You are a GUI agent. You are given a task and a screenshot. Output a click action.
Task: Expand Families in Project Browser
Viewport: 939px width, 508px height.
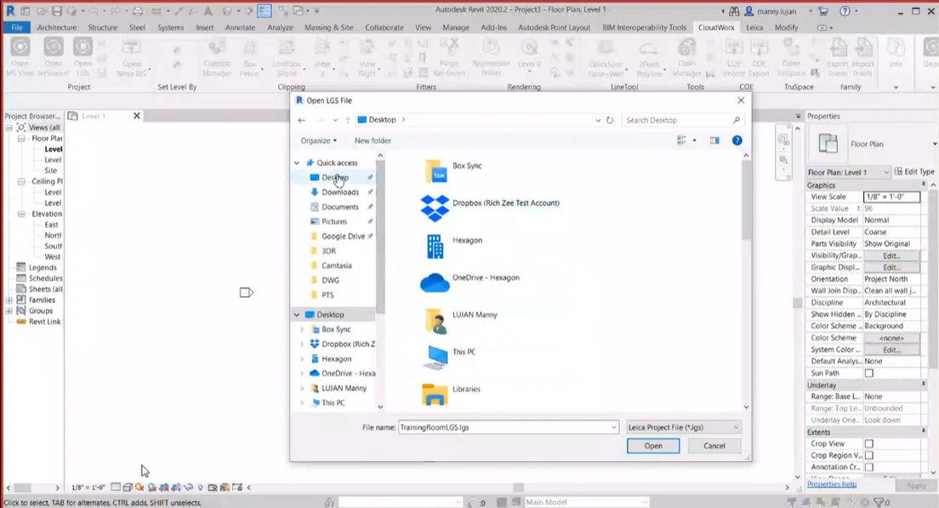(x=9, y=300)
